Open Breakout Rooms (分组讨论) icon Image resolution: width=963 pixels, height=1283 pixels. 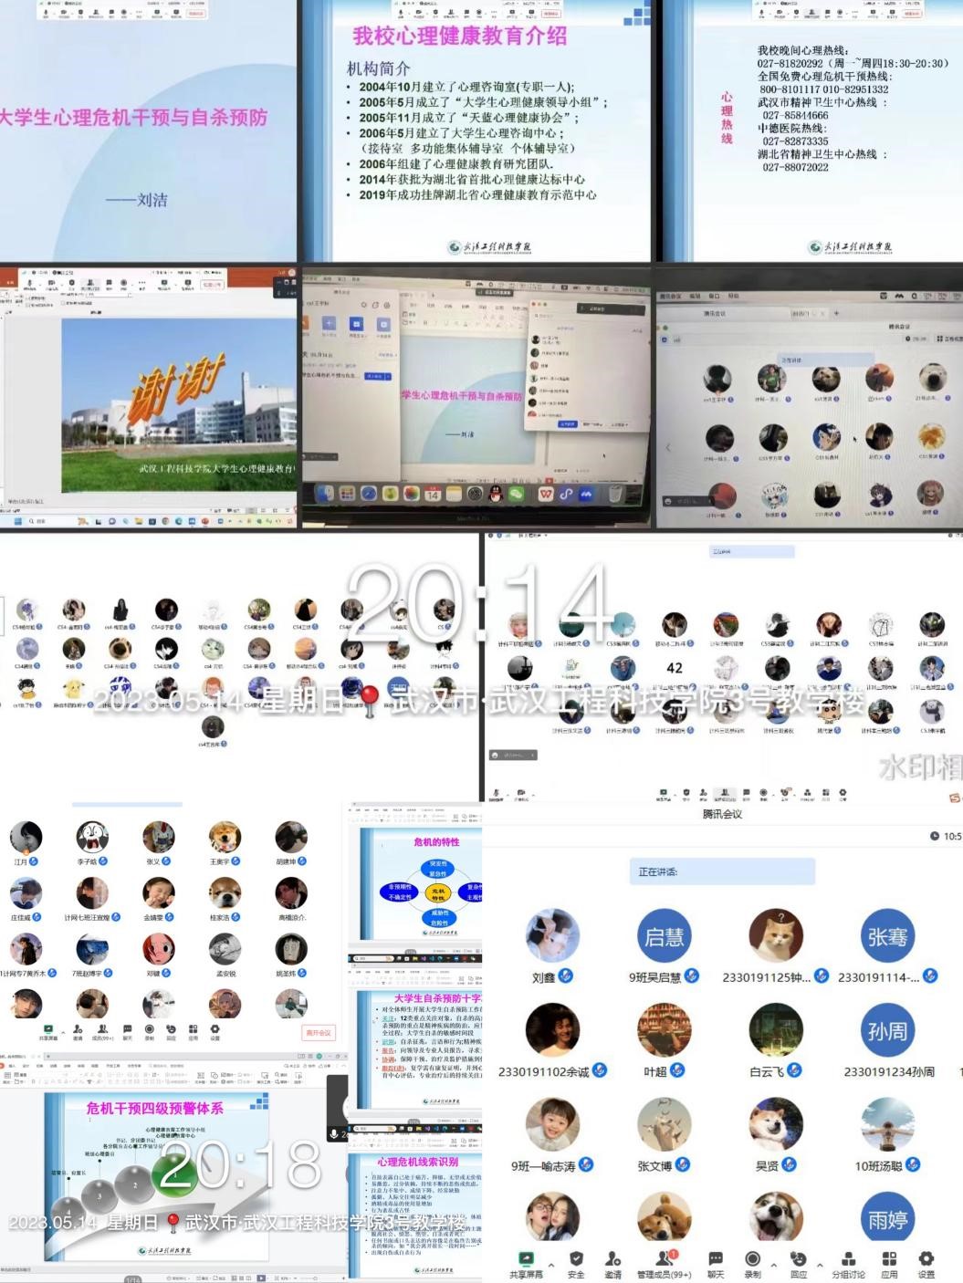pyautogui.click(x=848, y=1260)
